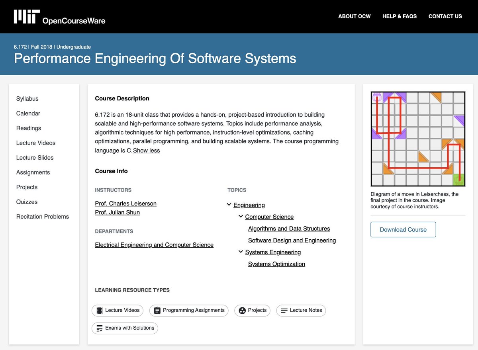Click the Course Description heading
The image size is (478, 350).
pyautogui.click(x=122, y=98)
